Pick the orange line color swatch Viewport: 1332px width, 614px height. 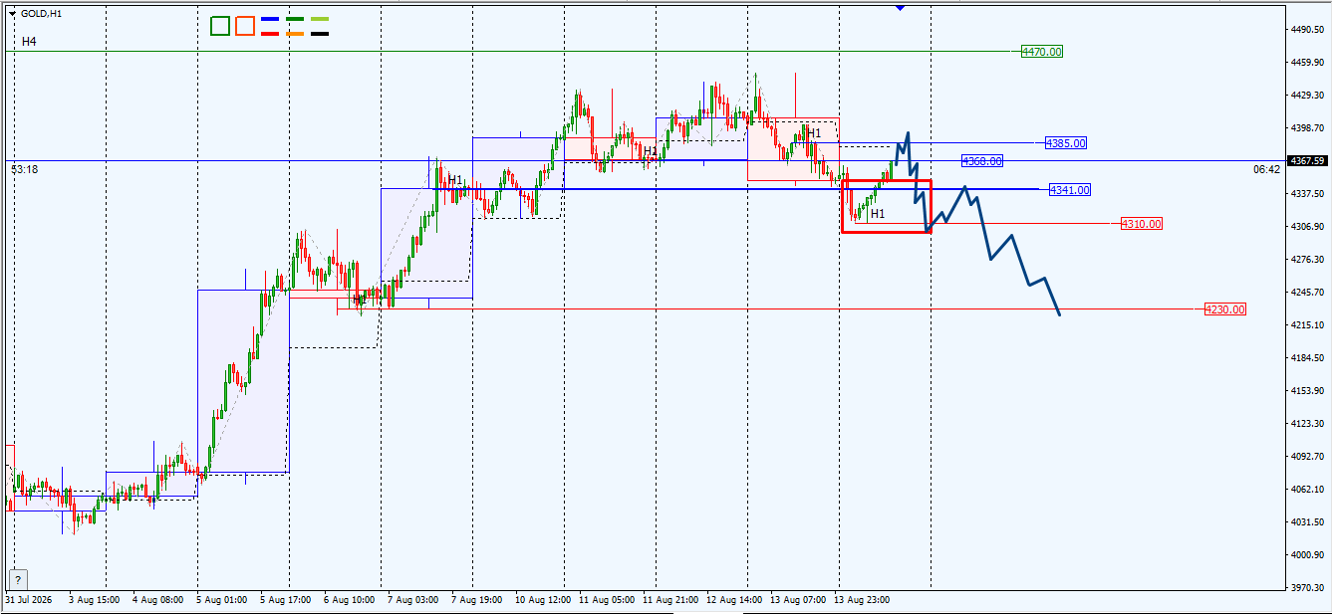pos(295,34)
